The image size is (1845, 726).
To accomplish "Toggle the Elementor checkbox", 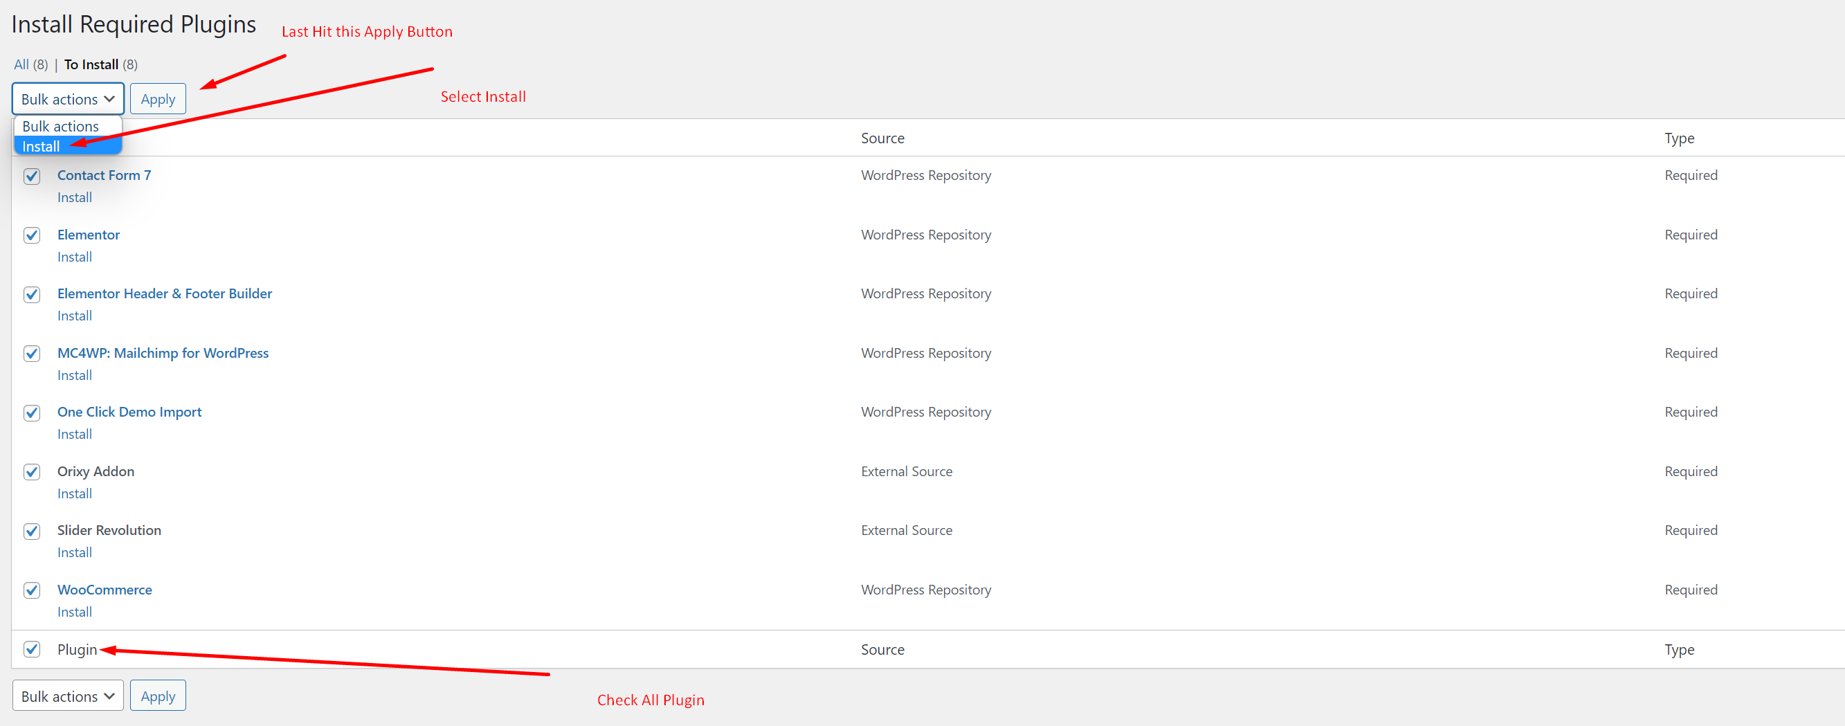I will 32,235.
